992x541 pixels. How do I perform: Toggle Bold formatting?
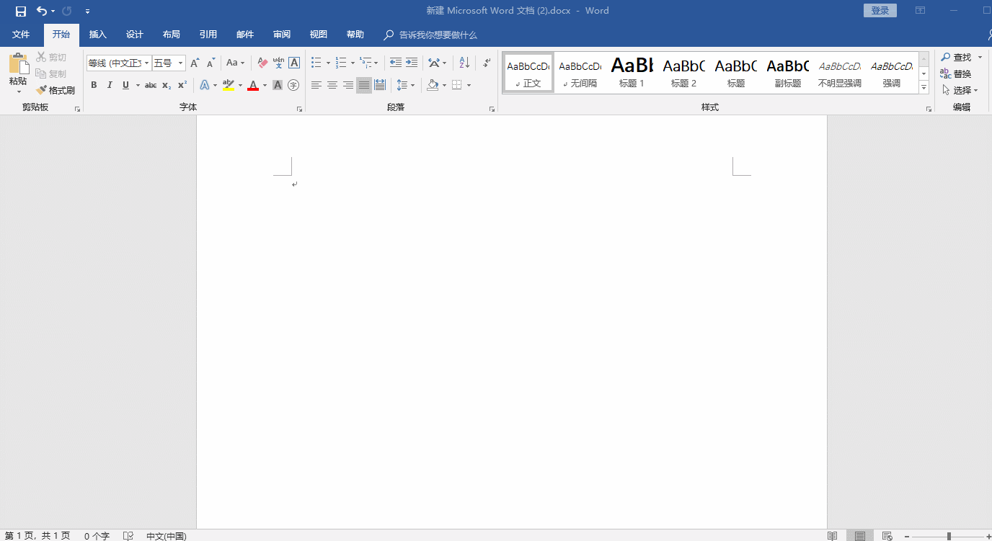pos(94,85)
